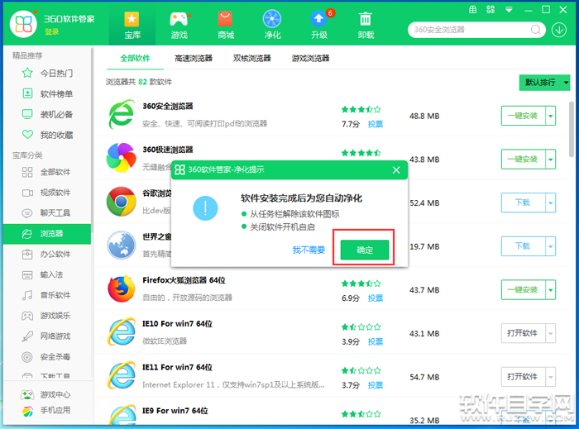This screenshot has height=429, width=579.
Task: Open the 宝库 star tab icon
Action: click(132, 20)
